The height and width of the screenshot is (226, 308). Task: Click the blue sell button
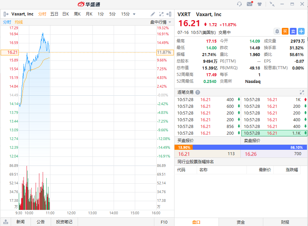(x=293, y=31)
